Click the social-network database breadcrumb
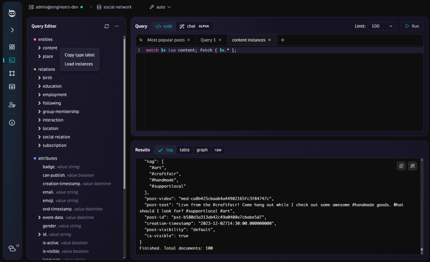Viewport: 430px width, 262px height. tap(117, 7)
